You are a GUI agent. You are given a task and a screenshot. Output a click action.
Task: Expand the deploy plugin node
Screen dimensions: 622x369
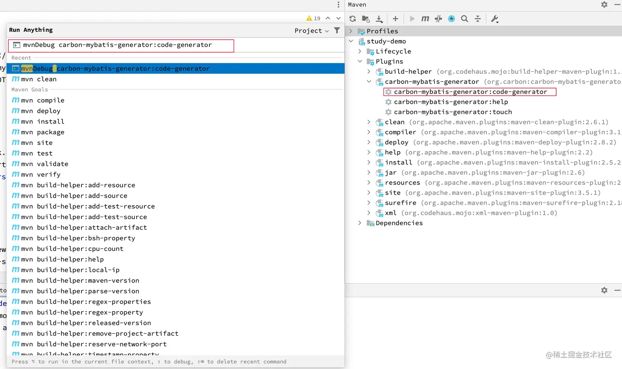pyautogui.click(x=369, y=142)
